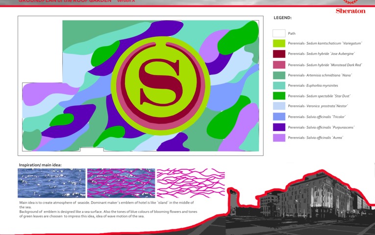Image resolution: width=375 pixels, height=235 pixels.
Task: Click the Sheraton wordmark logo
Action: point(350,11)
